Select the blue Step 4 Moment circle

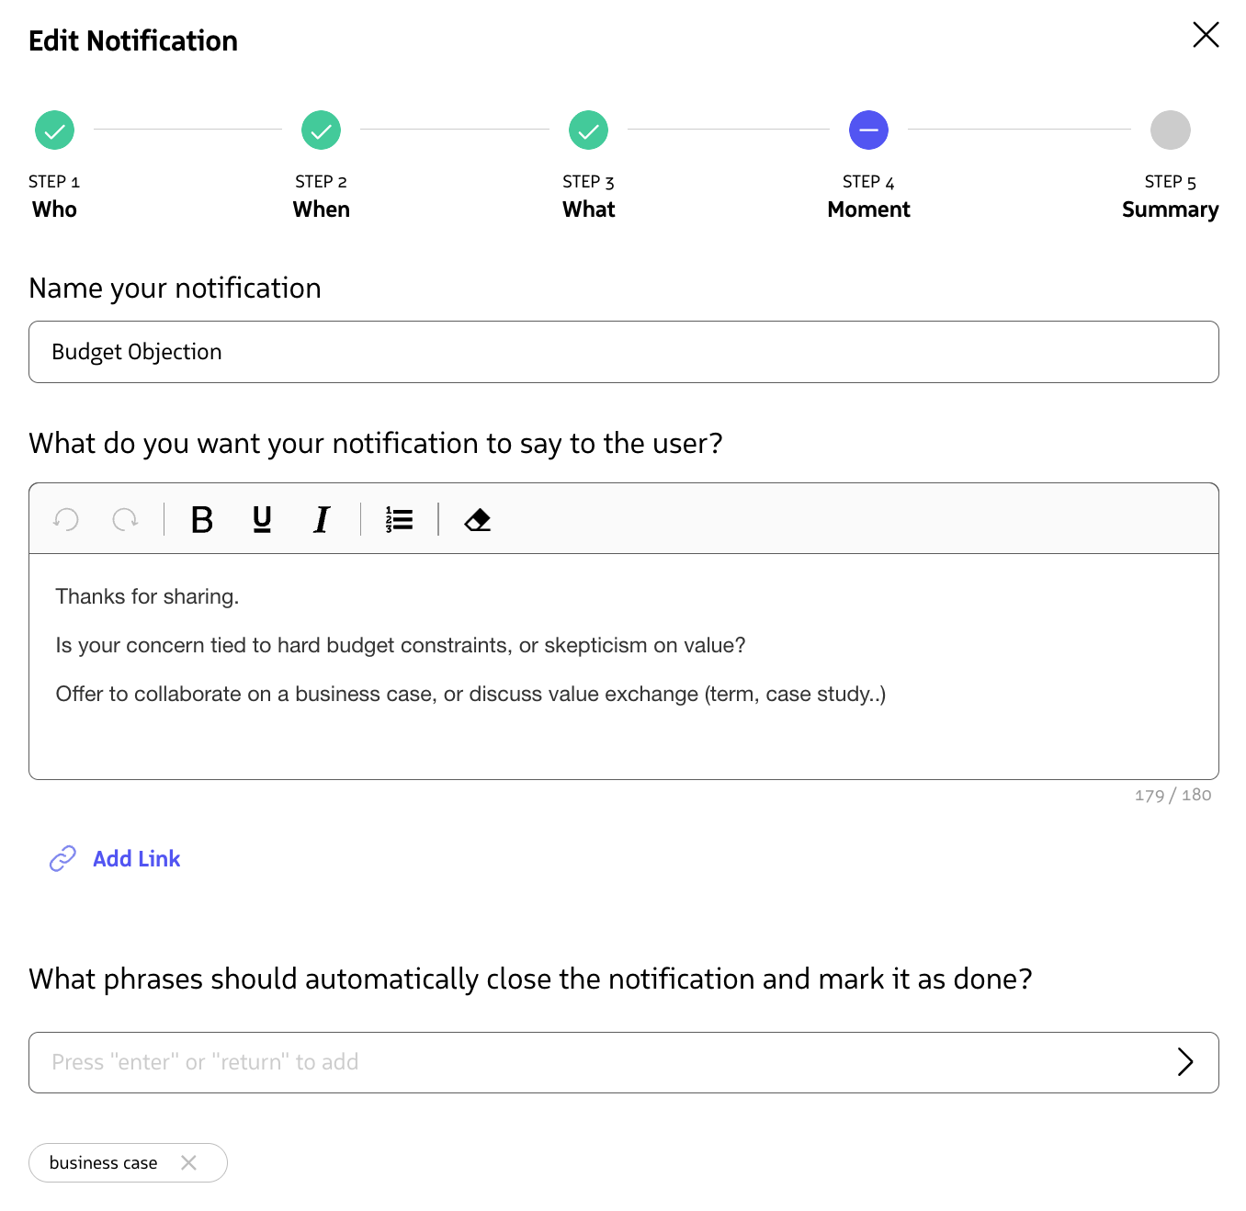[x=868, y=130]
